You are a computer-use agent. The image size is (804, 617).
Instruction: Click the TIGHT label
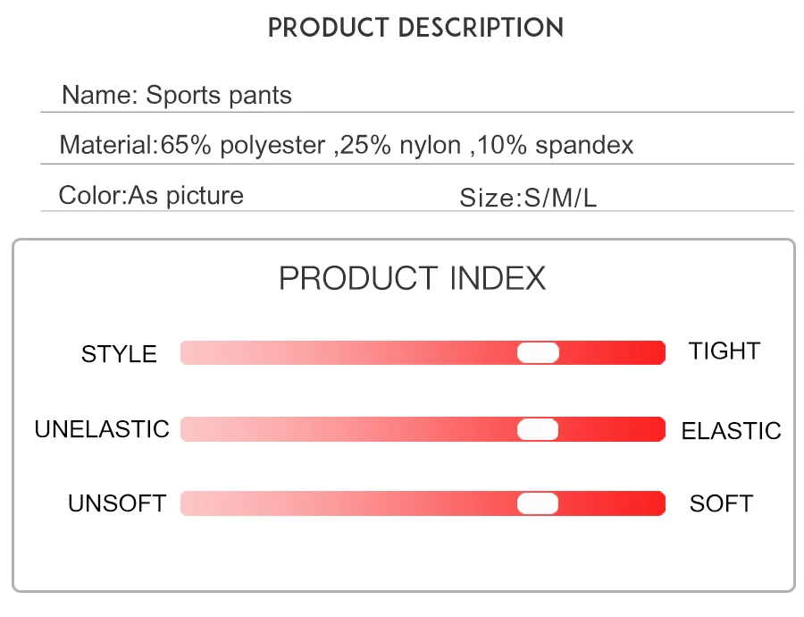click(x=724, y=351)
